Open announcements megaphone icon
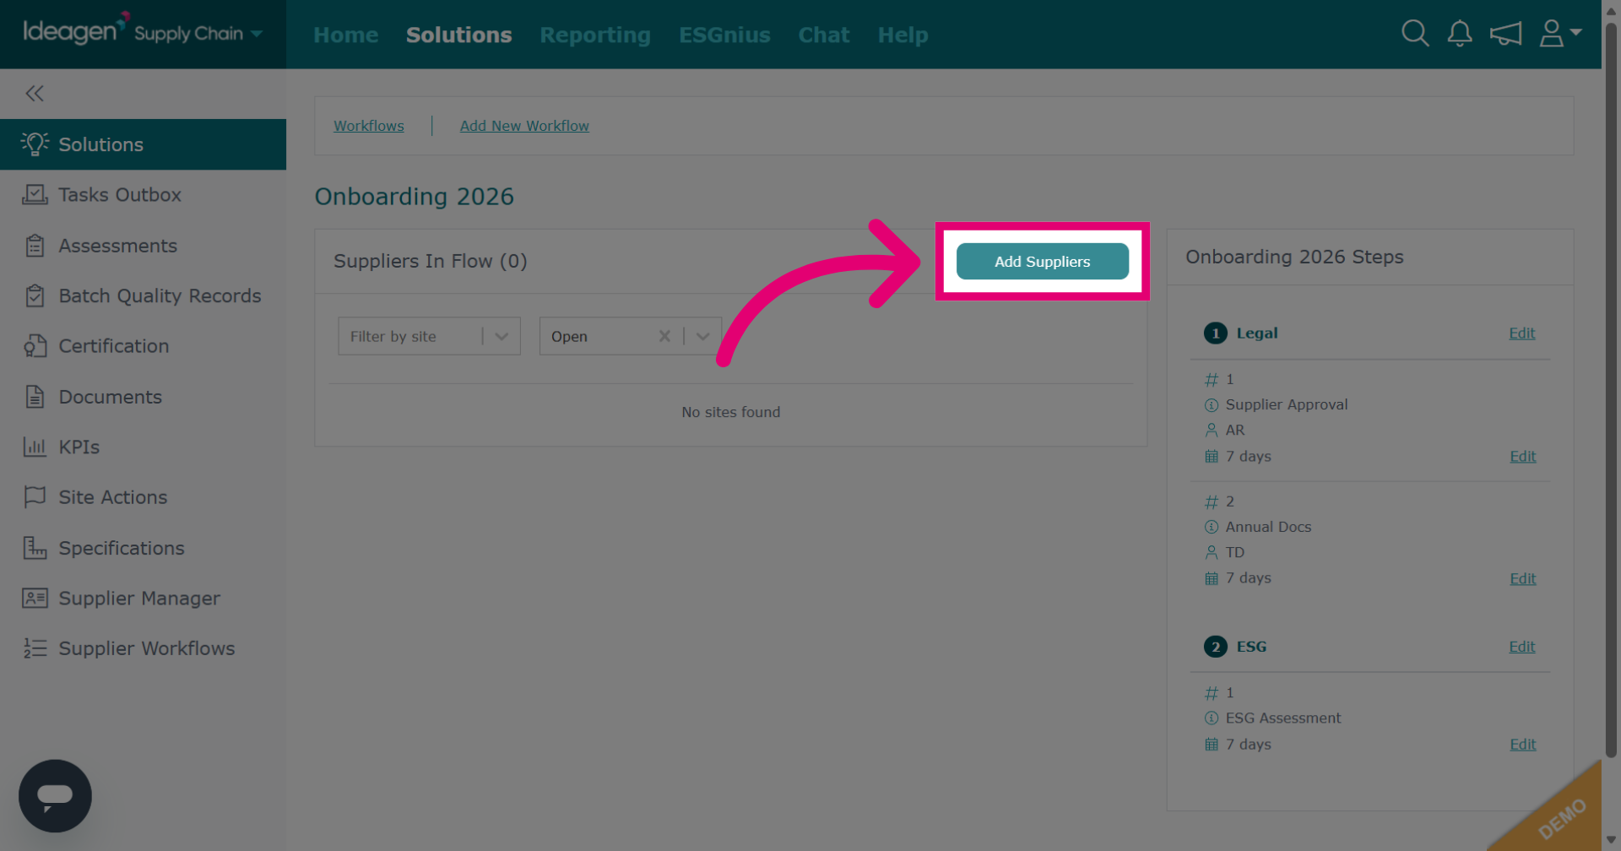Image resolution: width=1621 pixels, height=851 pixels. (x=1506, y=34)
